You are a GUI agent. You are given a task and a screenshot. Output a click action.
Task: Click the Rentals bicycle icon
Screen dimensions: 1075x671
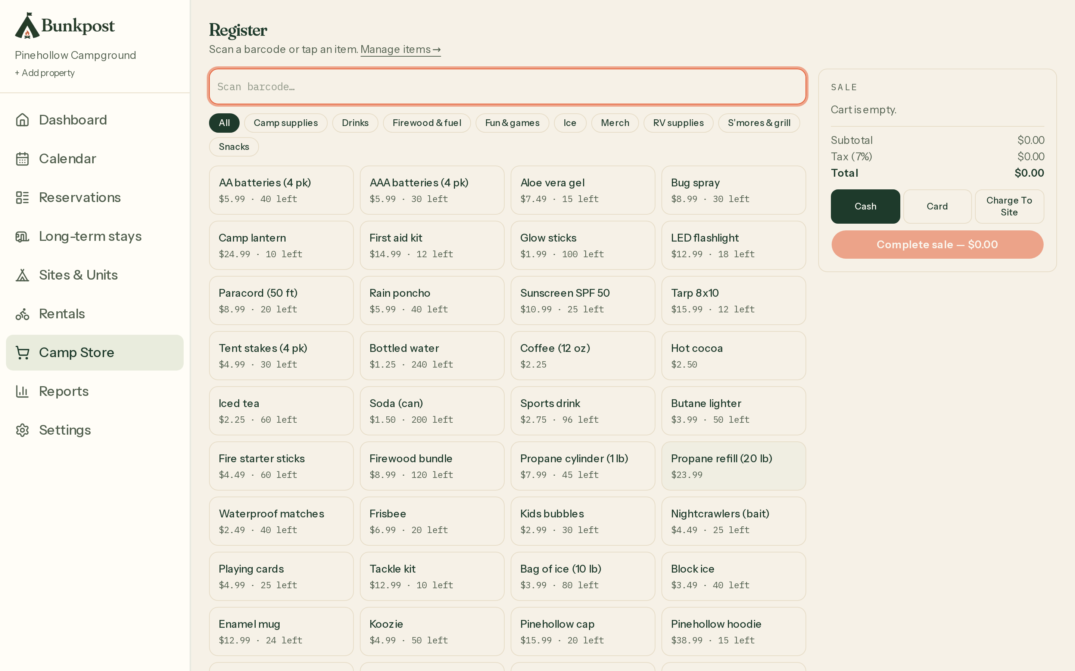coord(22,314)
